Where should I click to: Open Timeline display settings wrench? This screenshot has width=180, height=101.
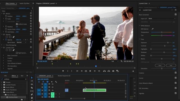56,82
